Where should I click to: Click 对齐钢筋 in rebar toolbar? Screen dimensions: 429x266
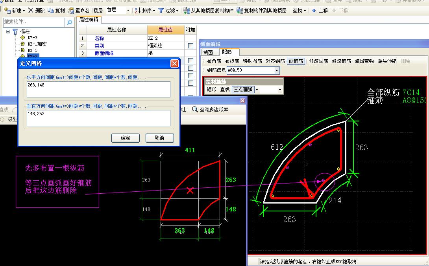pyautogui.click(x=275, y=61)
